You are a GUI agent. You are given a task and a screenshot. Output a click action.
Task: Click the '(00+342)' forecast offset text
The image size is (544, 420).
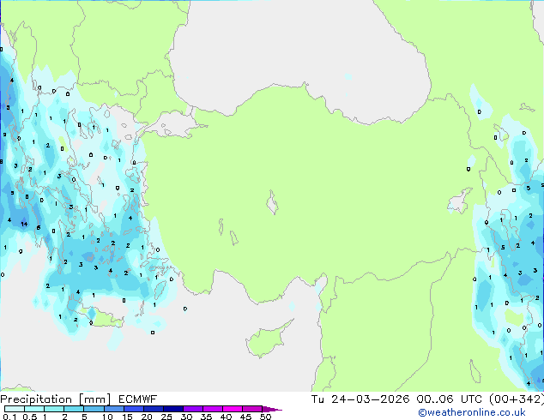tap(517, 399)
